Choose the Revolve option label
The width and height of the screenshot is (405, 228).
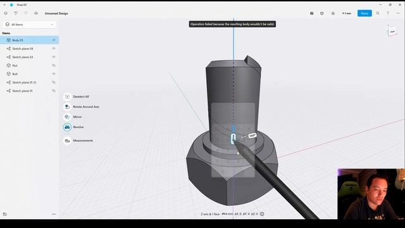pyautogui.click(x=78, y=127)
